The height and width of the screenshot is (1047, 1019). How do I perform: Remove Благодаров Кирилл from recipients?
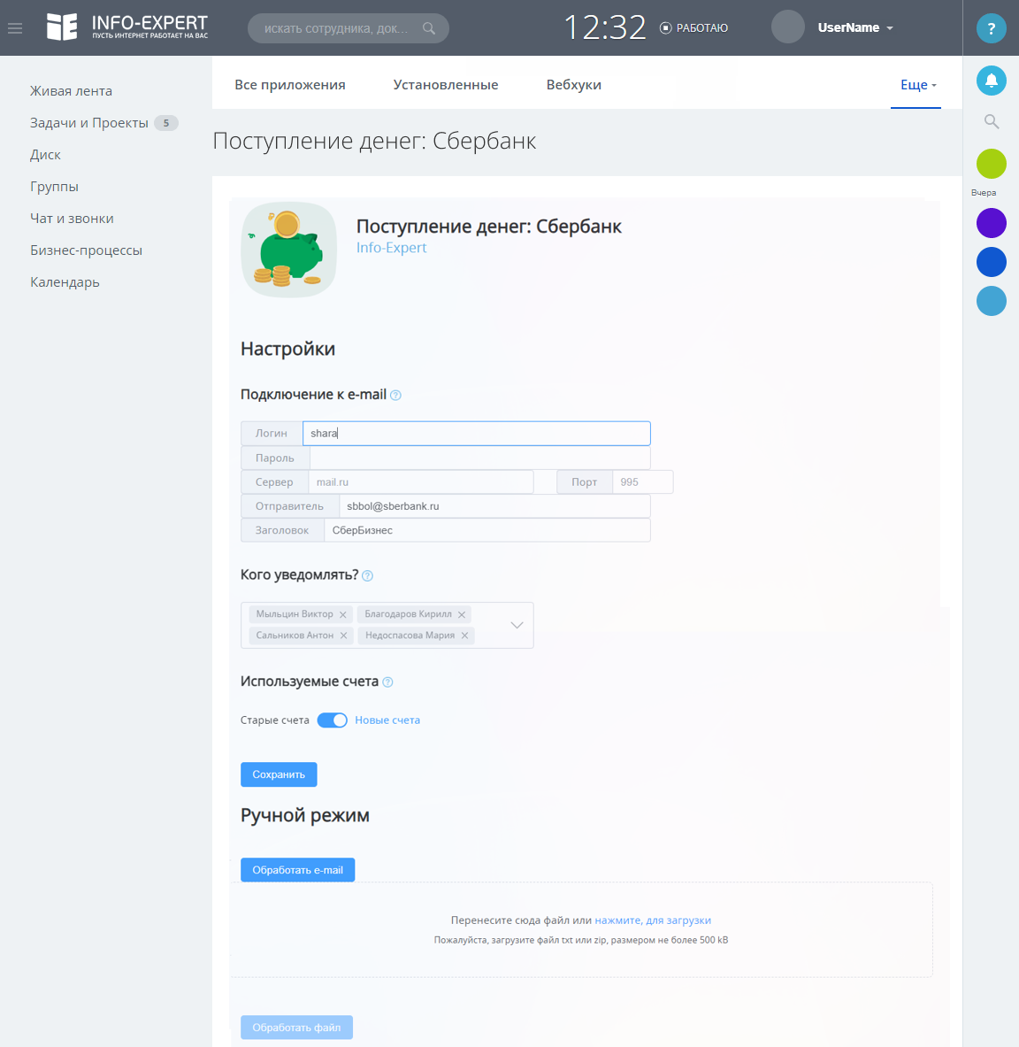click(462, 614)
